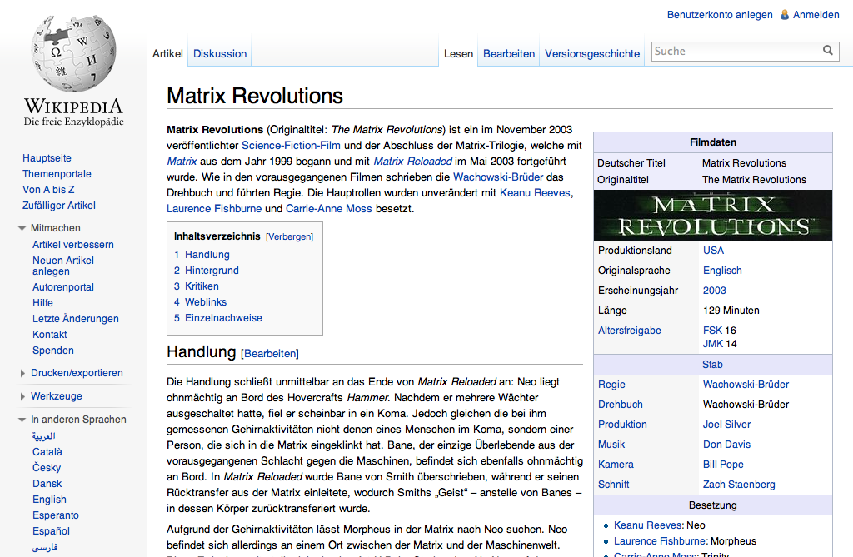853x557 pixels.
Task: Follow the Science-Fiction-Film link
Action: pos(291,145)
